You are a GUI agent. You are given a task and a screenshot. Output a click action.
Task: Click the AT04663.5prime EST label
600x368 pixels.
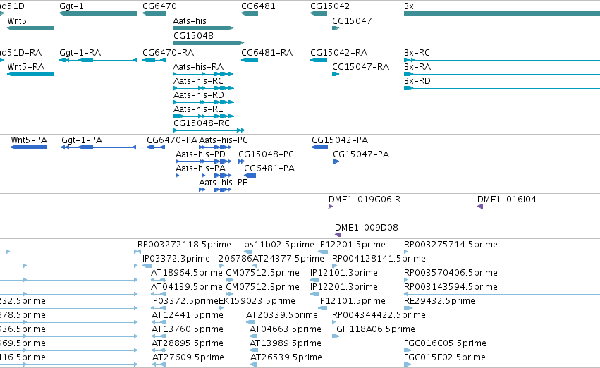(x=286, y=330)
